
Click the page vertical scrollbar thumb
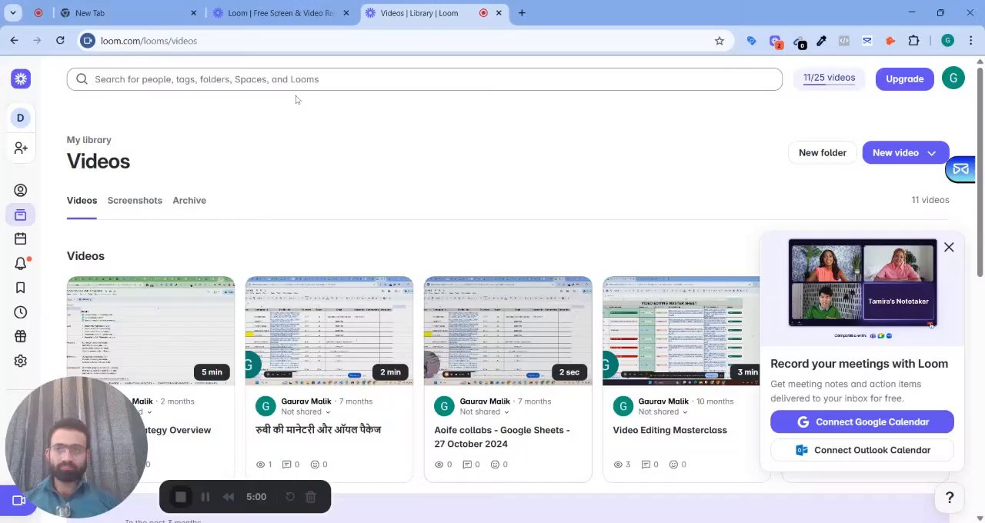click(x=980, y=173)
